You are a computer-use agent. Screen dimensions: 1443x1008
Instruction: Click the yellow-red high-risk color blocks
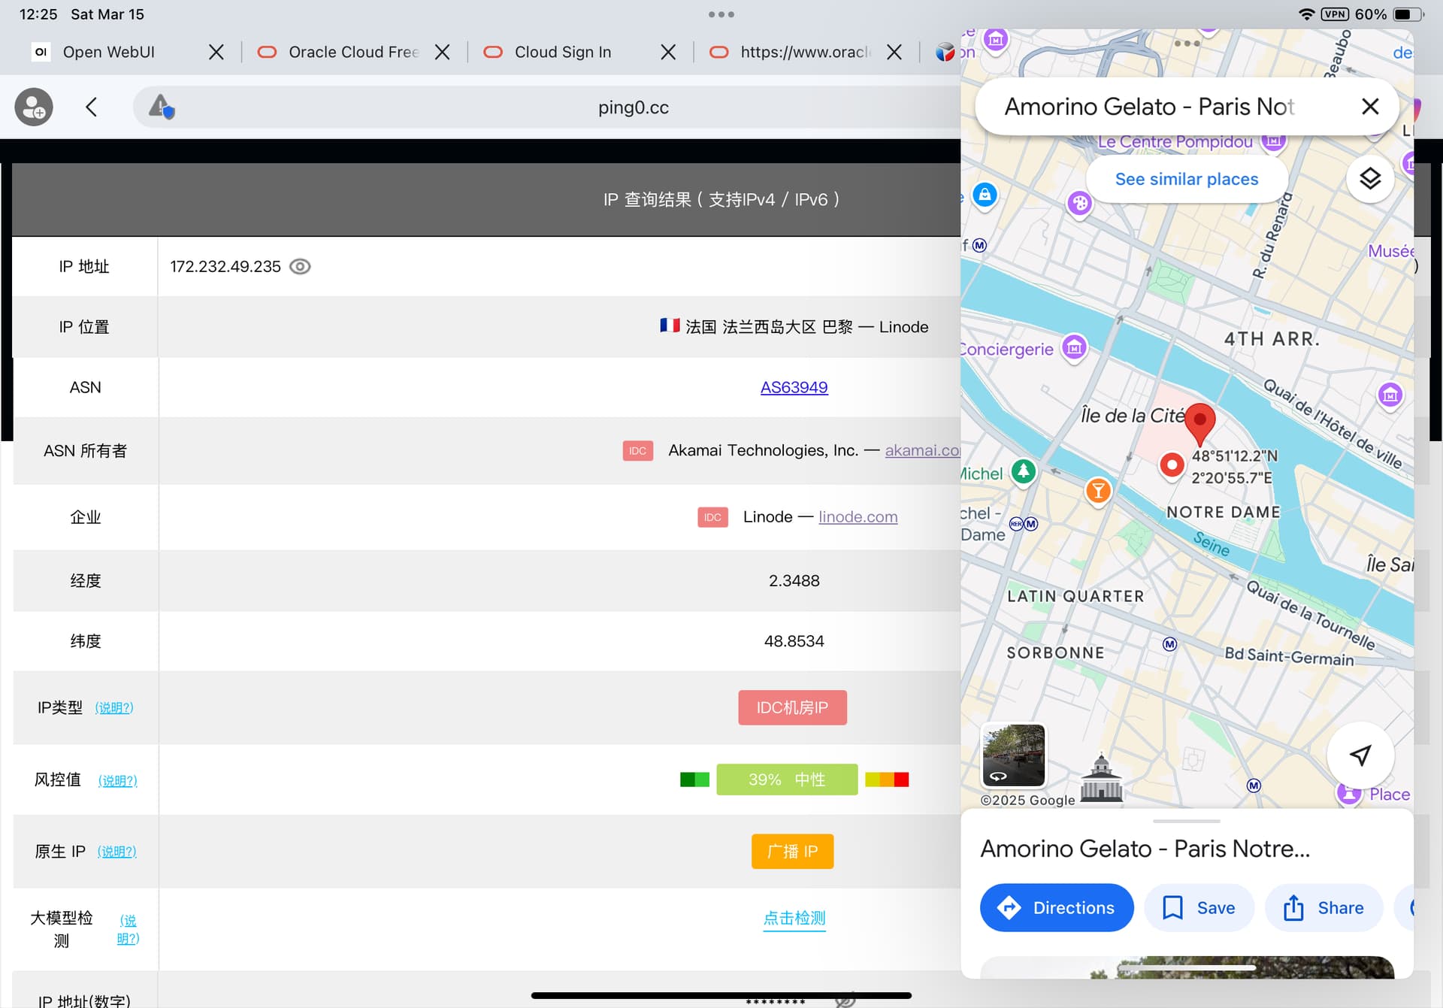[x=887, y=779]
